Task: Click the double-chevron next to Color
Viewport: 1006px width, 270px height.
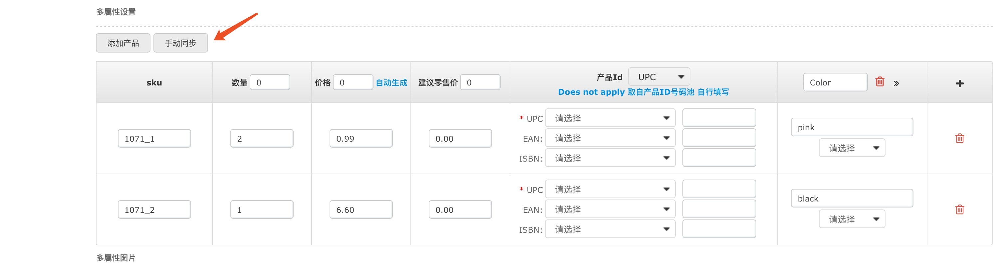Action: (896, 83)
